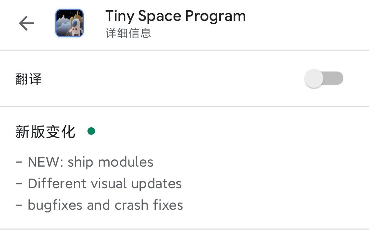Click the "bugfixes and crash fixes" entry
Image resolution: width=369 pixels, height=233 pixels.
tap(105, 205)
